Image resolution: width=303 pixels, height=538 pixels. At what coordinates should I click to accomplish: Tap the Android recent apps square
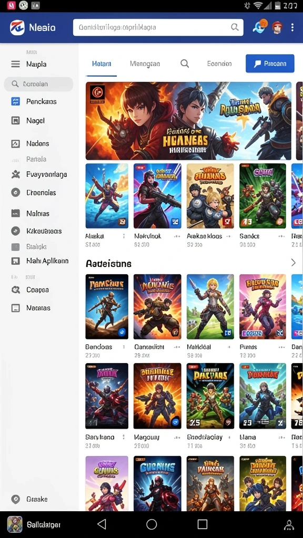pos(203,524)
